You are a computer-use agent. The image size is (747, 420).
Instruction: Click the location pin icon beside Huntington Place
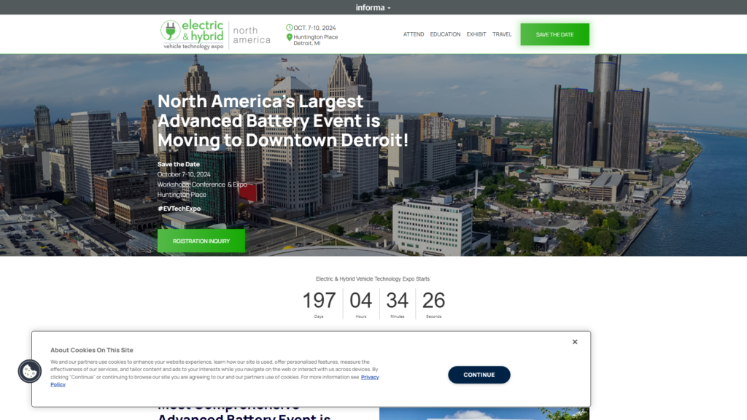tap(289, 38)
